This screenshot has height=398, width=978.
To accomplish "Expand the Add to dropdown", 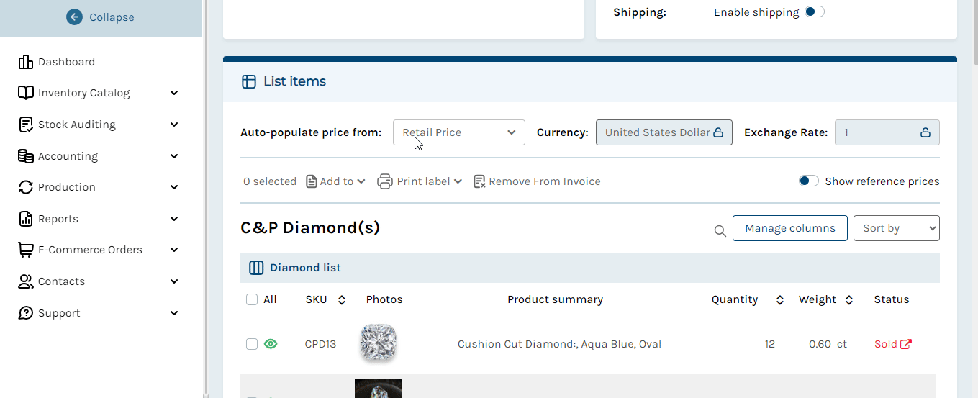I will tap(336, 181).
